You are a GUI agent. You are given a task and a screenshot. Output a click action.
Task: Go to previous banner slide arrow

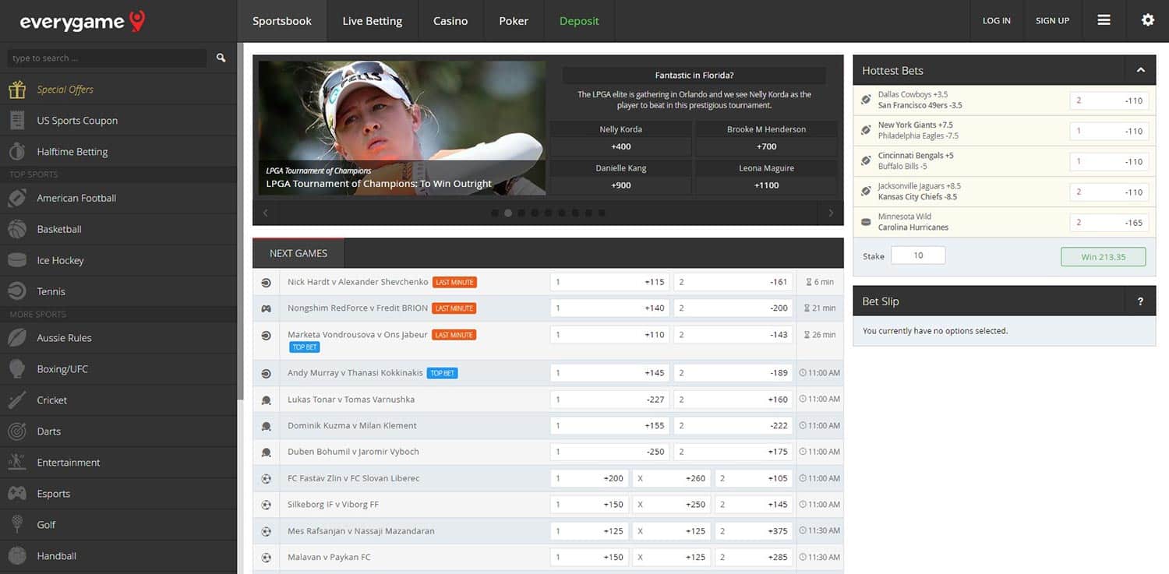[x=266, y=213]
